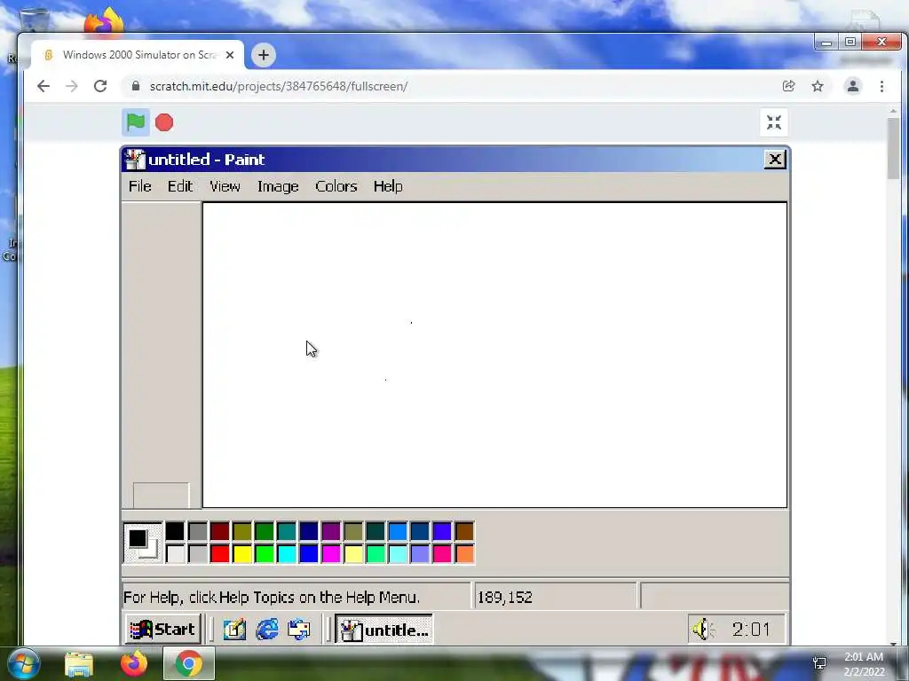Click the 'untitle...' Paint taskbar button
The height and width of the screenshot is (681, 909).
tap(383, 630)
